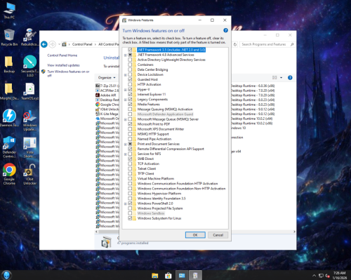The height and width of the screenshot is (280, 351).
Task: Refresh the Control Panel address bar
Action: [235, 44]
